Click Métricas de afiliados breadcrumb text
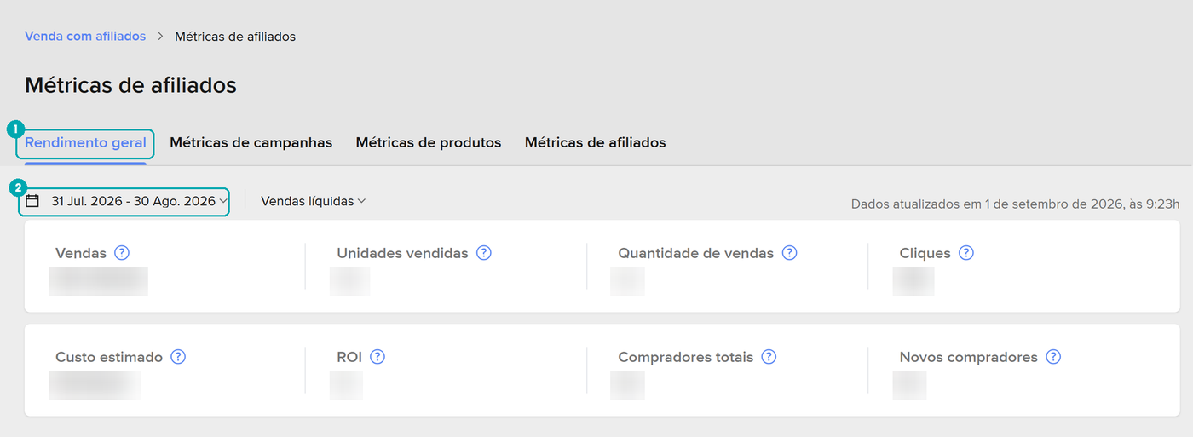 tap(235, 37)
